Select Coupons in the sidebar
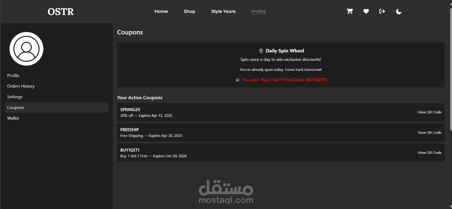 click(56, 107)
